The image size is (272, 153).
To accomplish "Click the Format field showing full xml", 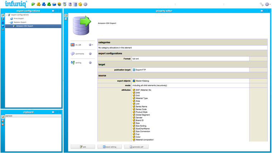I will (190, 59).
